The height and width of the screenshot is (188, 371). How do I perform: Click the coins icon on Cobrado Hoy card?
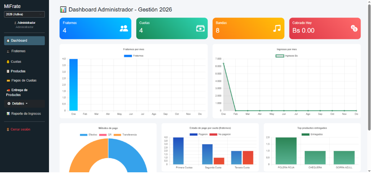tap(354, 28)
